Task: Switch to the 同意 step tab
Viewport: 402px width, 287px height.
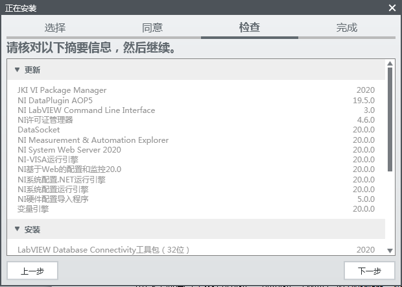Action: (x=152, y=28)
